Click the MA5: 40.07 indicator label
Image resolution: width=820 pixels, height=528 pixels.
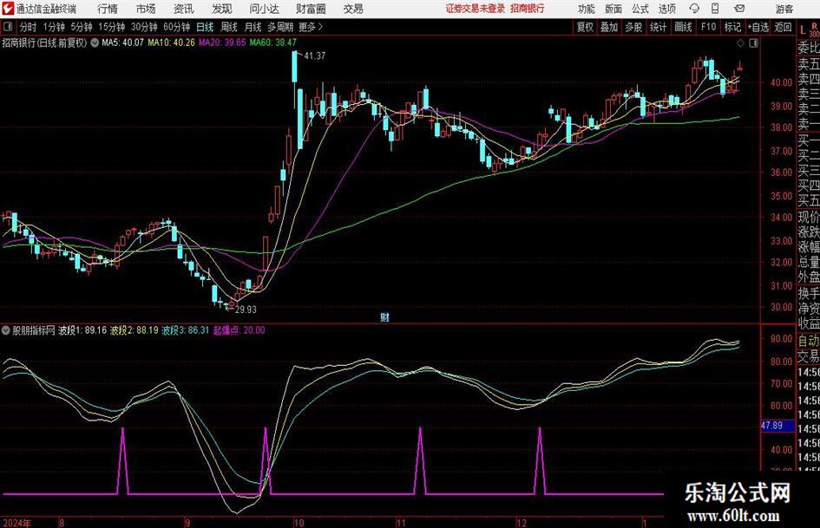[122, 42]
